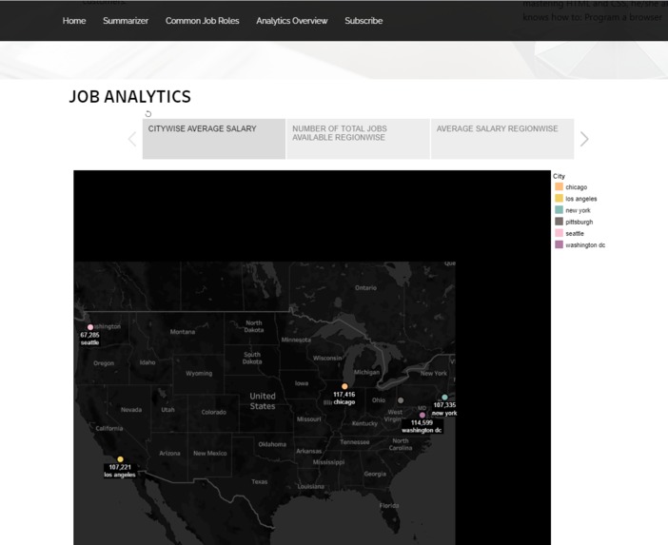Switch to Average Salary Regionwise tab
668x545 pixels.
point(502,139)
